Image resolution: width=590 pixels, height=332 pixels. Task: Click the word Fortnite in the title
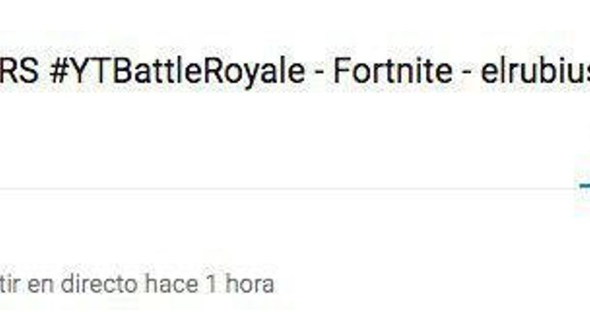coord(393,71)
